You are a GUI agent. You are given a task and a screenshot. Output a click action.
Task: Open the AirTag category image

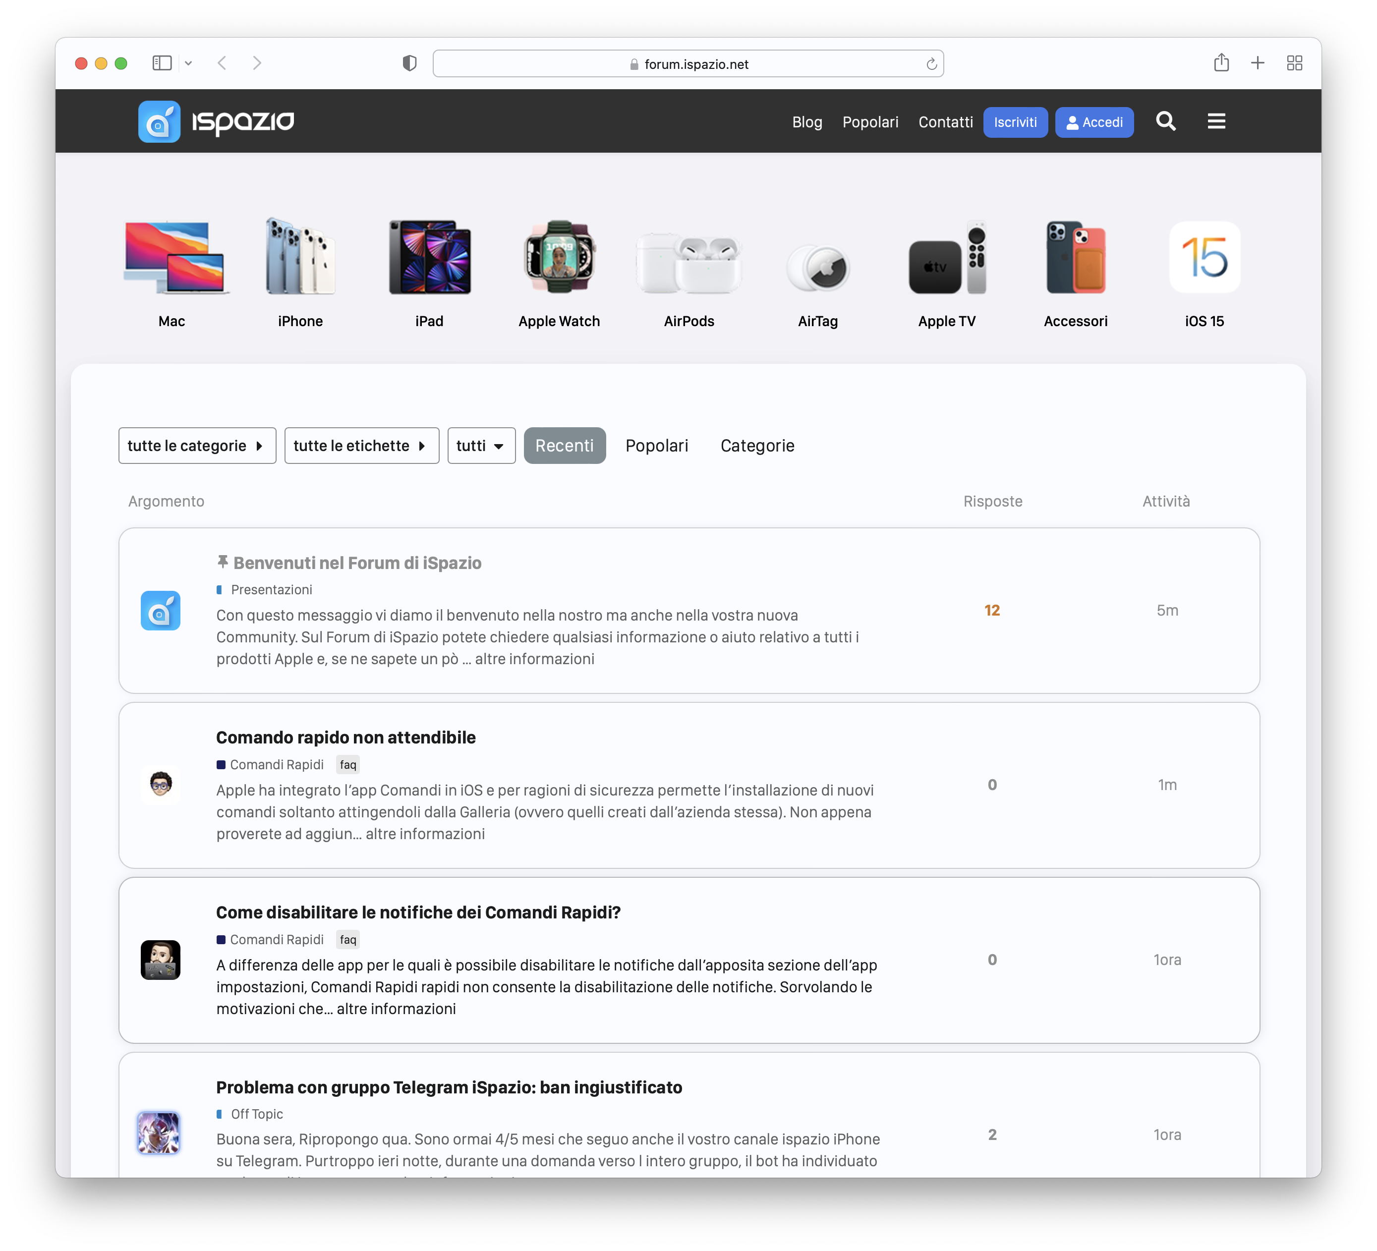coord(817,268)
